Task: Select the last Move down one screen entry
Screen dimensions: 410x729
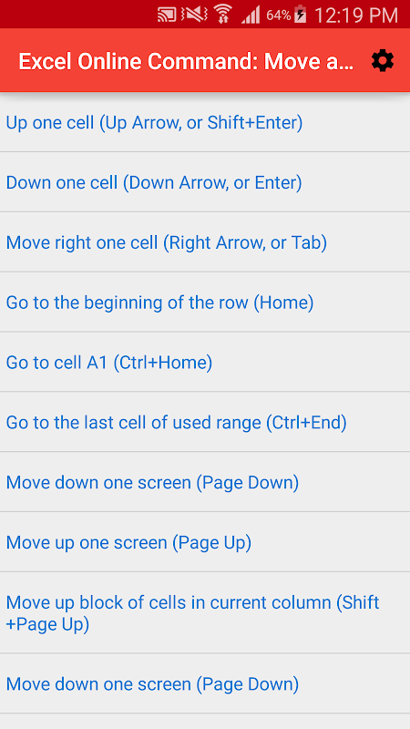Action: (x=205, y=683)
